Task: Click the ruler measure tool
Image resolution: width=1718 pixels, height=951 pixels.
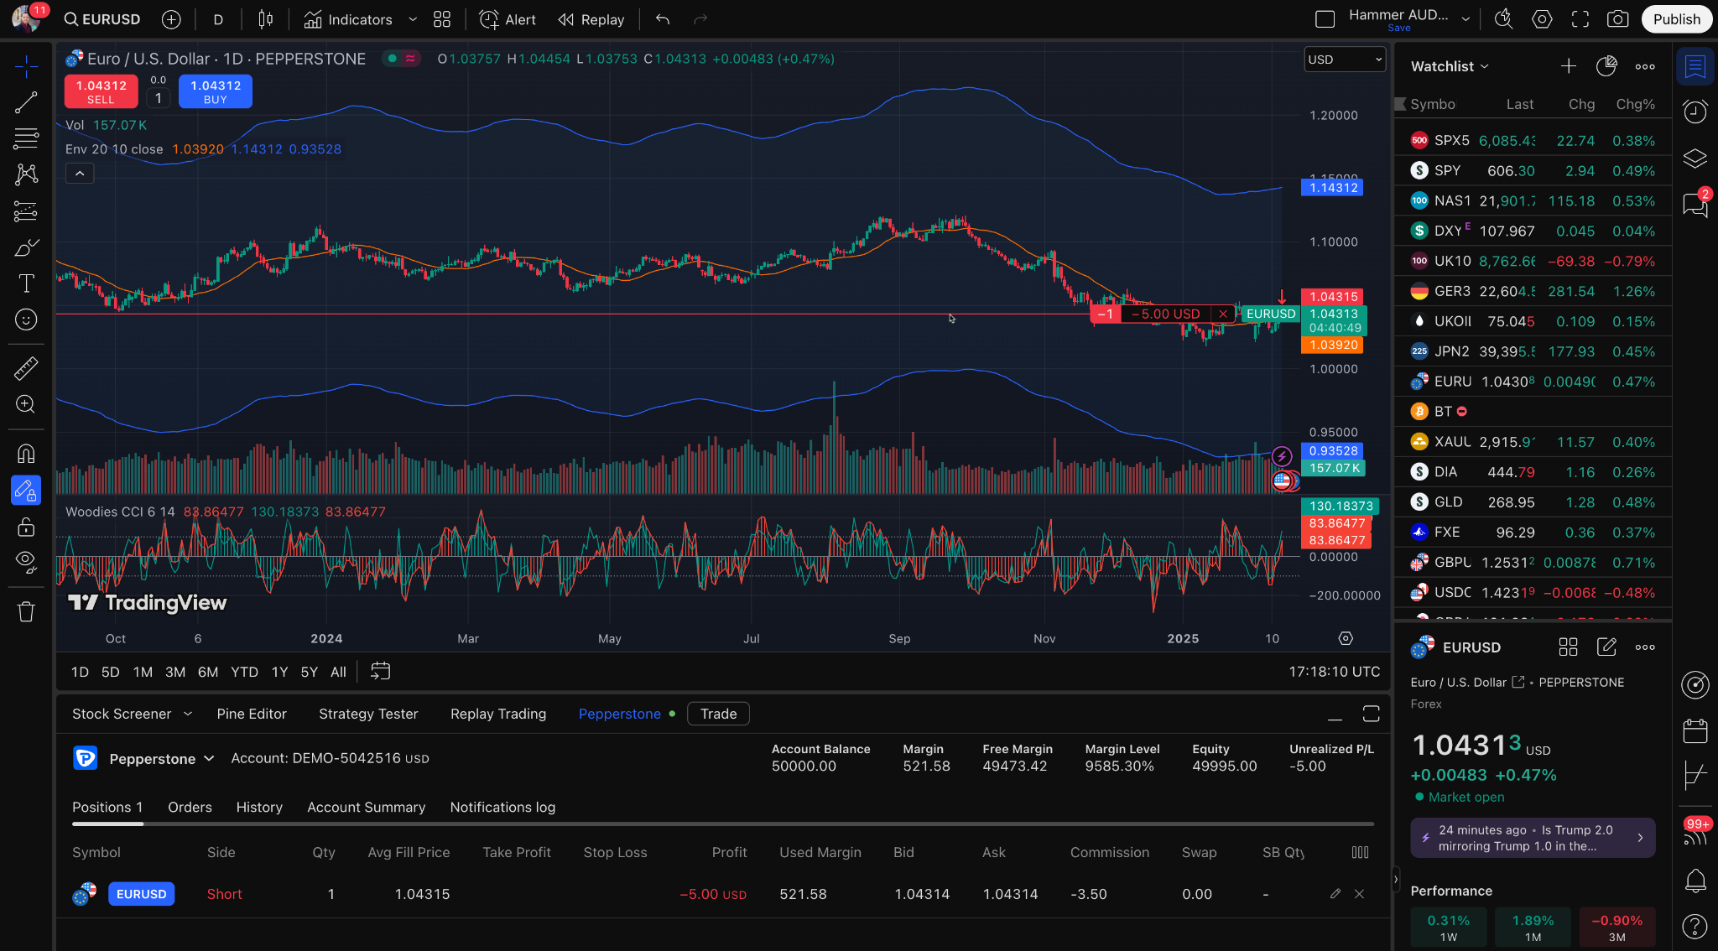Action: (x=26, y=367)
